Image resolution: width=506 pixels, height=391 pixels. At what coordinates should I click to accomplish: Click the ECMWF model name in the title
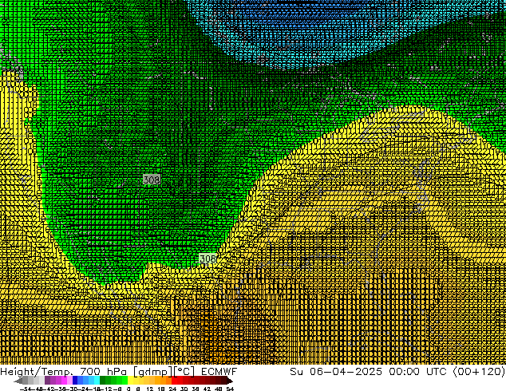219,372
